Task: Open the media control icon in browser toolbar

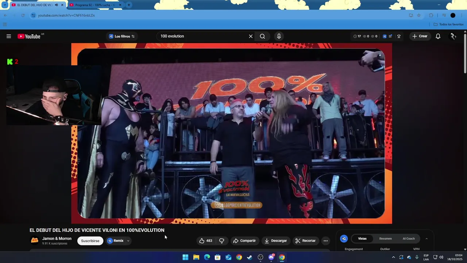Action: [444, 15]
